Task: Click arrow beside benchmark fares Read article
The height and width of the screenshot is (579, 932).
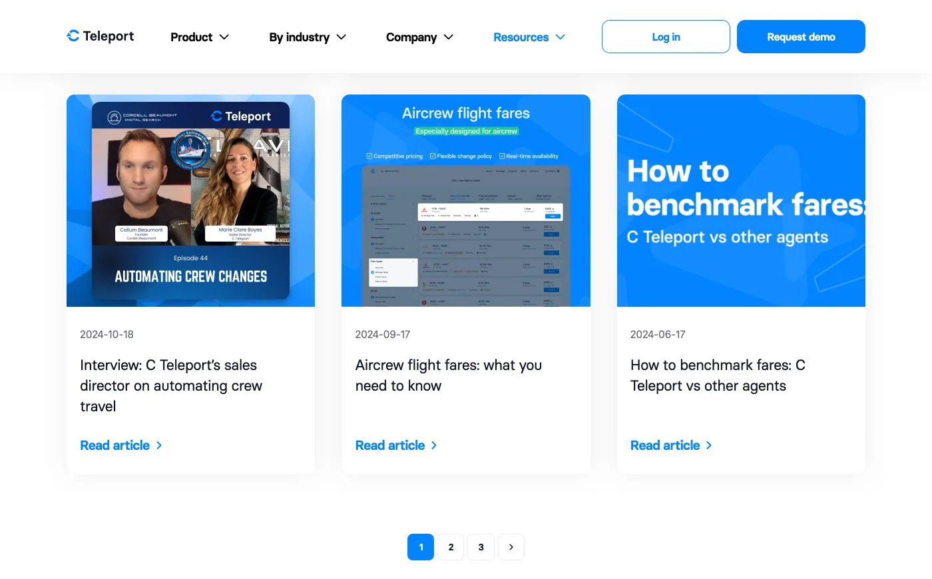Action: 709,445
